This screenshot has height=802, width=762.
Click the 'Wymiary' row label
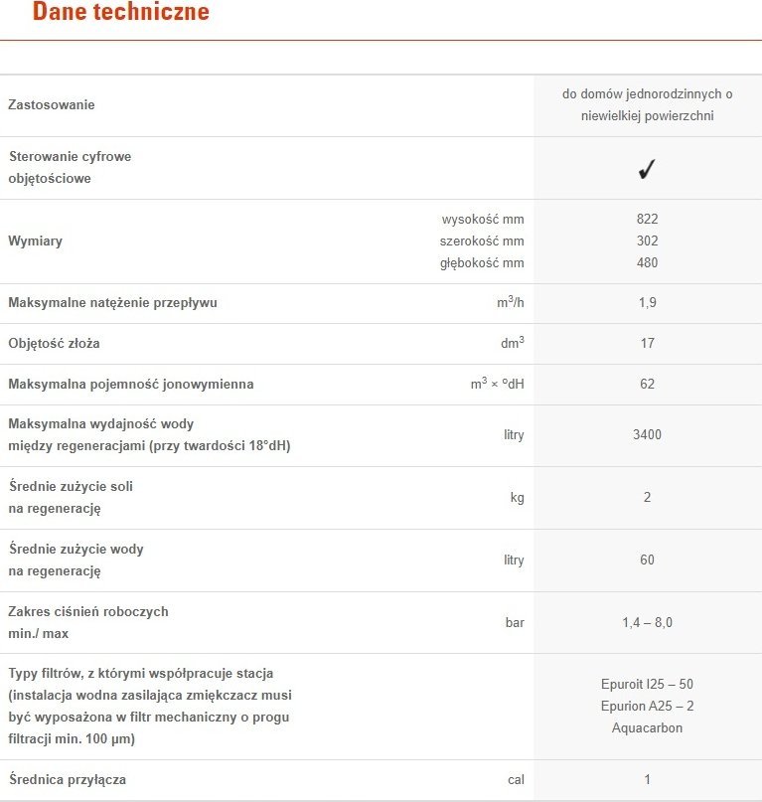click(36, 241)
